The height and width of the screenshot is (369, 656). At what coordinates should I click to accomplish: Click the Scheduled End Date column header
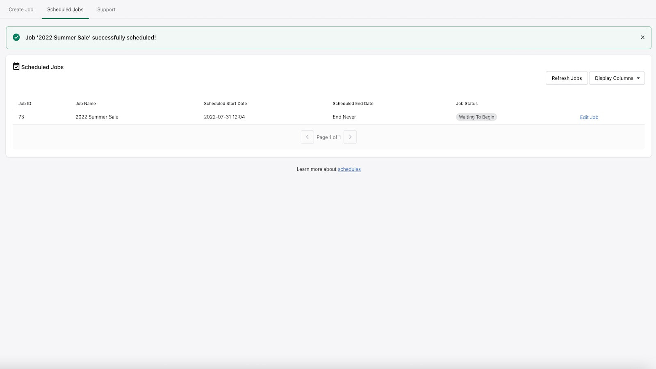(x=353, y=103)
